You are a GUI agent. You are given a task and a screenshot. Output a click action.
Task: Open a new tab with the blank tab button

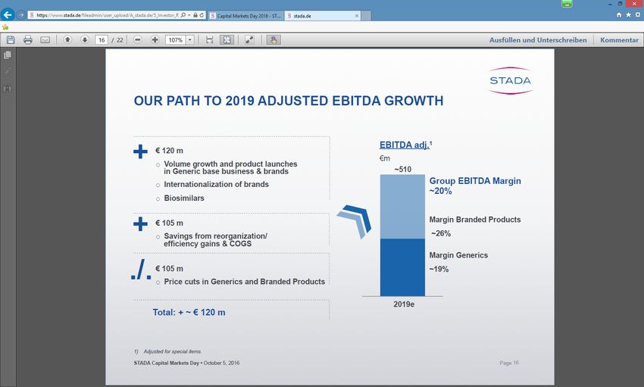pos(366,16)
